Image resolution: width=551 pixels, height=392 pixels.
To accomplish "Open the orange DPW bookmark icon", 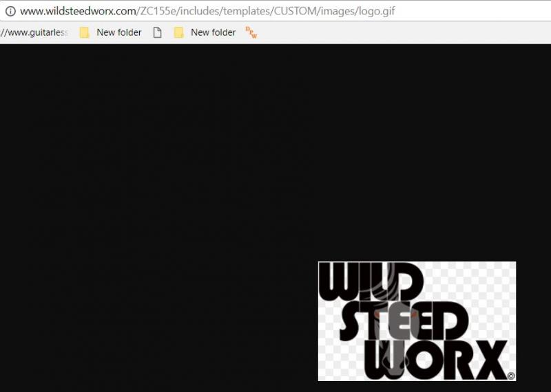I will point(251,32).
